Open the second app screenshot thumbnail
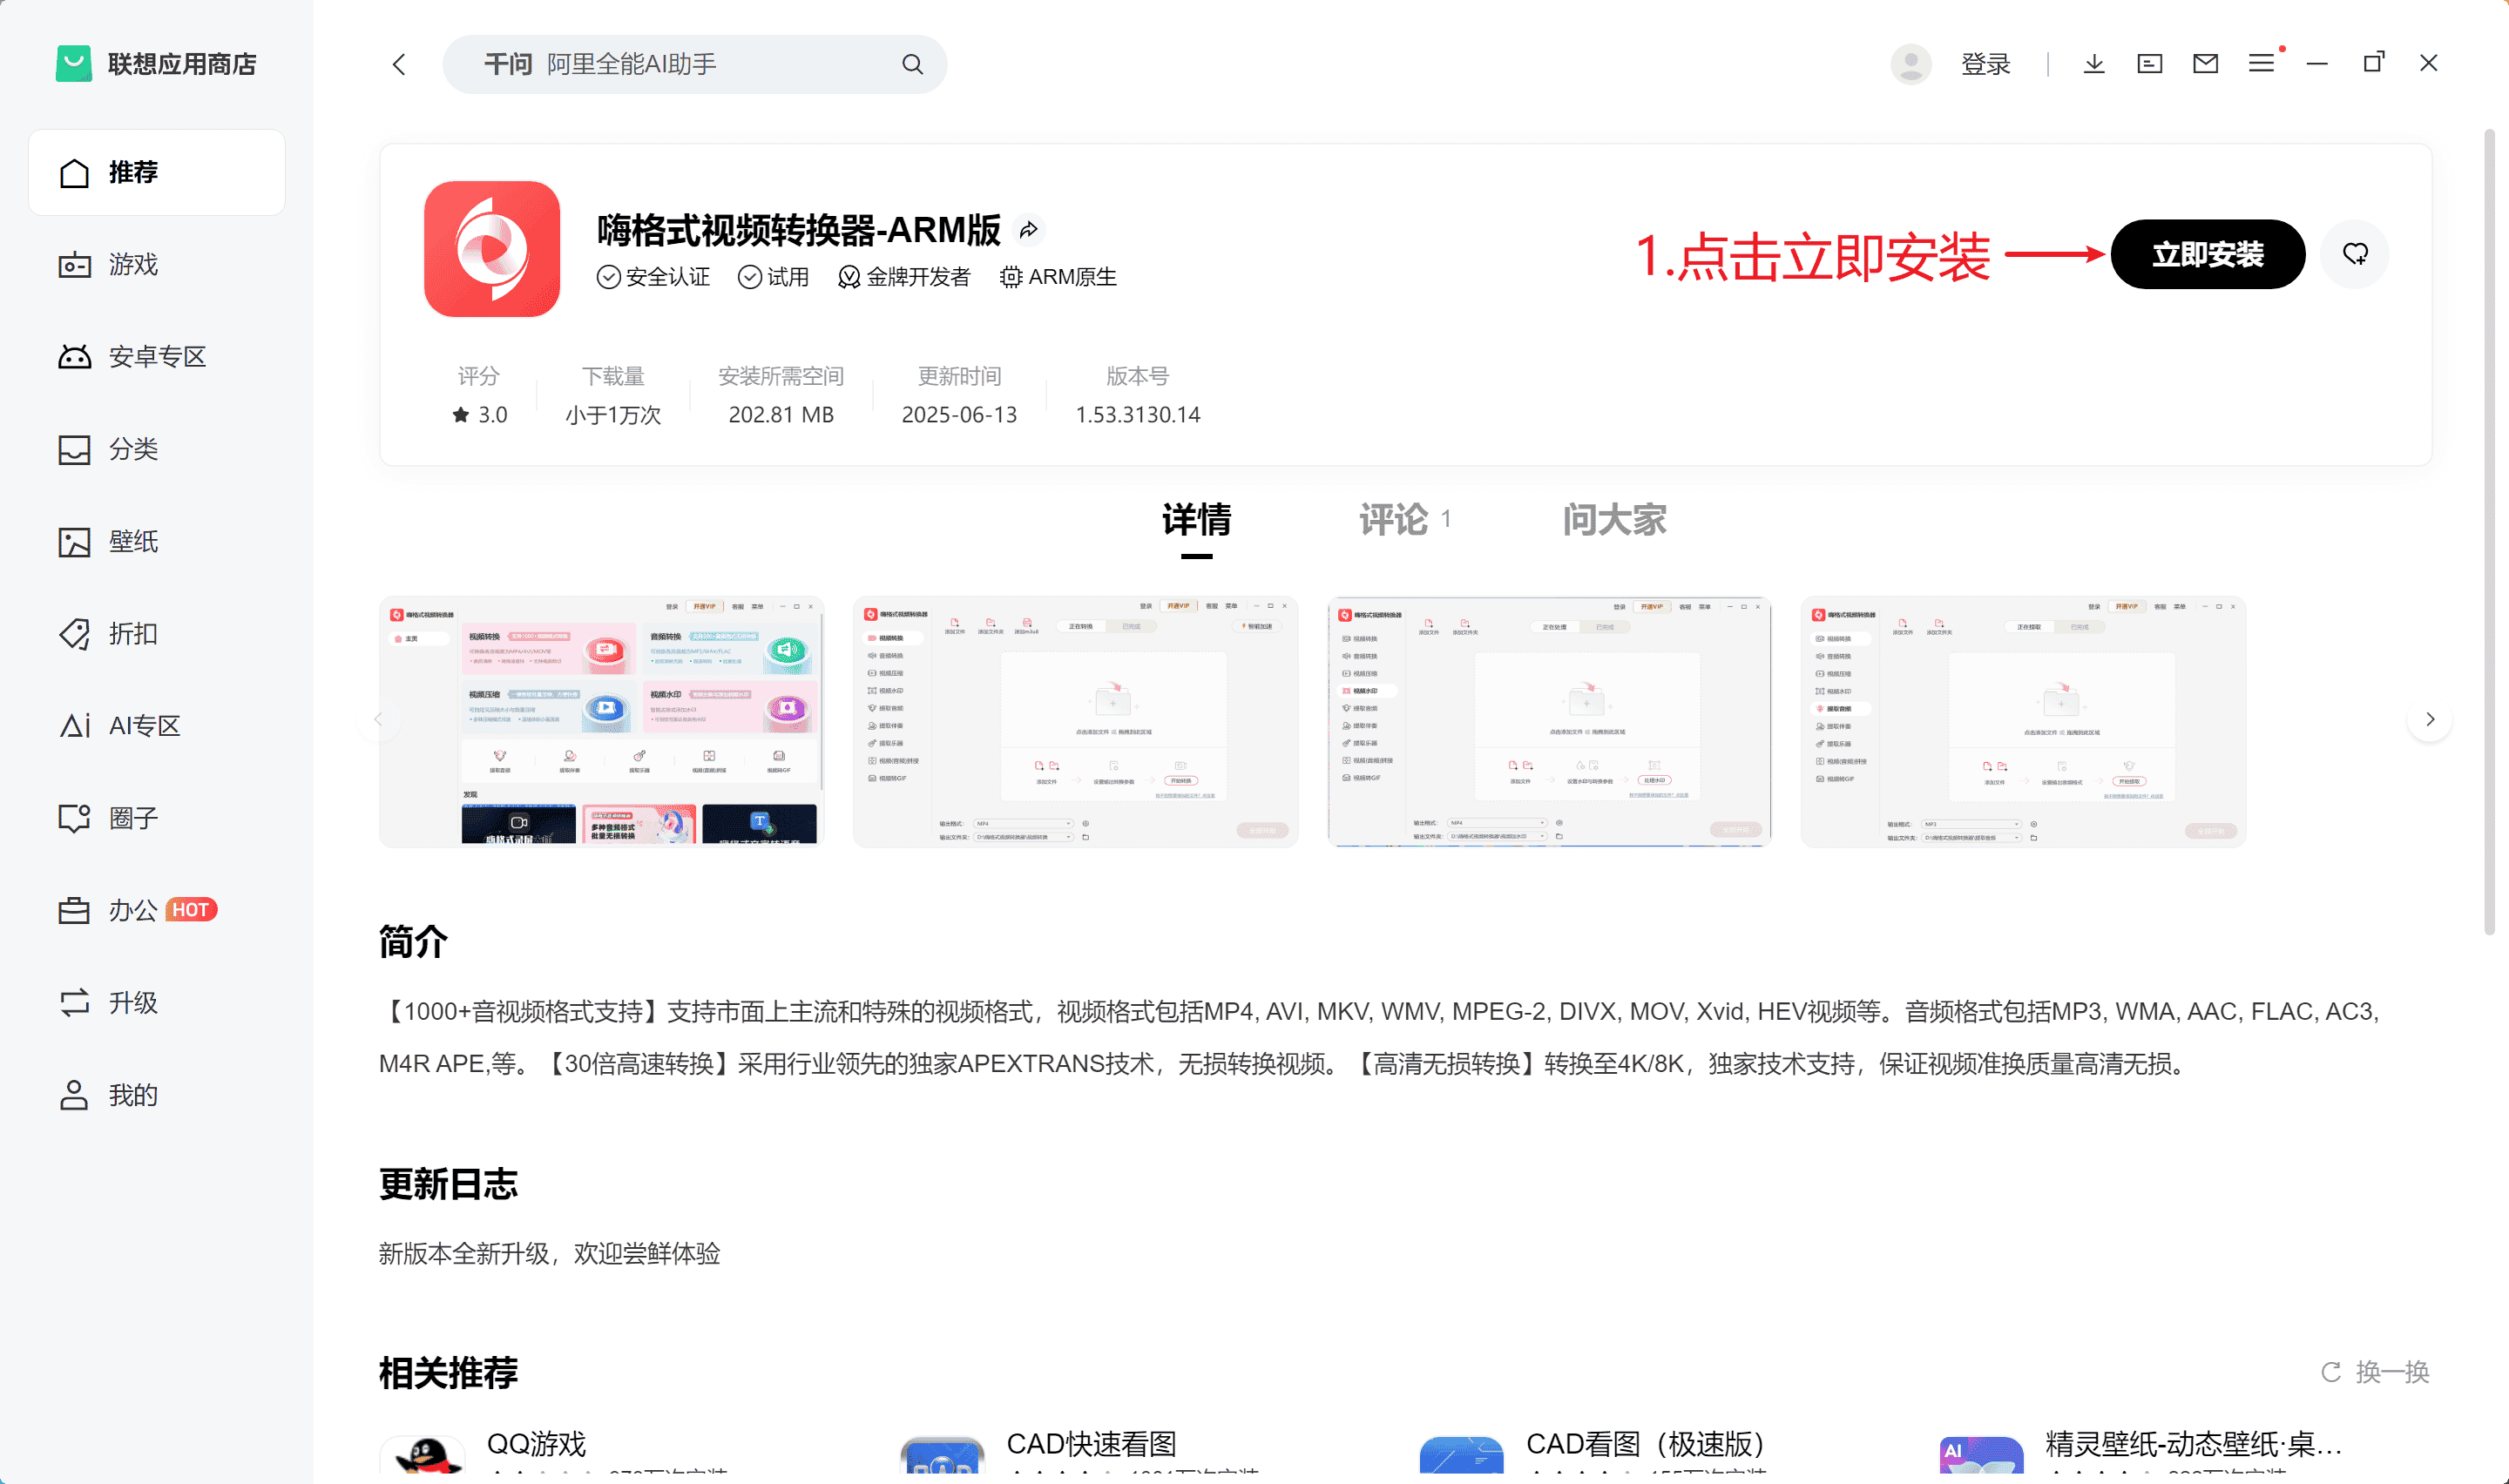 [x=1075, y=722]
